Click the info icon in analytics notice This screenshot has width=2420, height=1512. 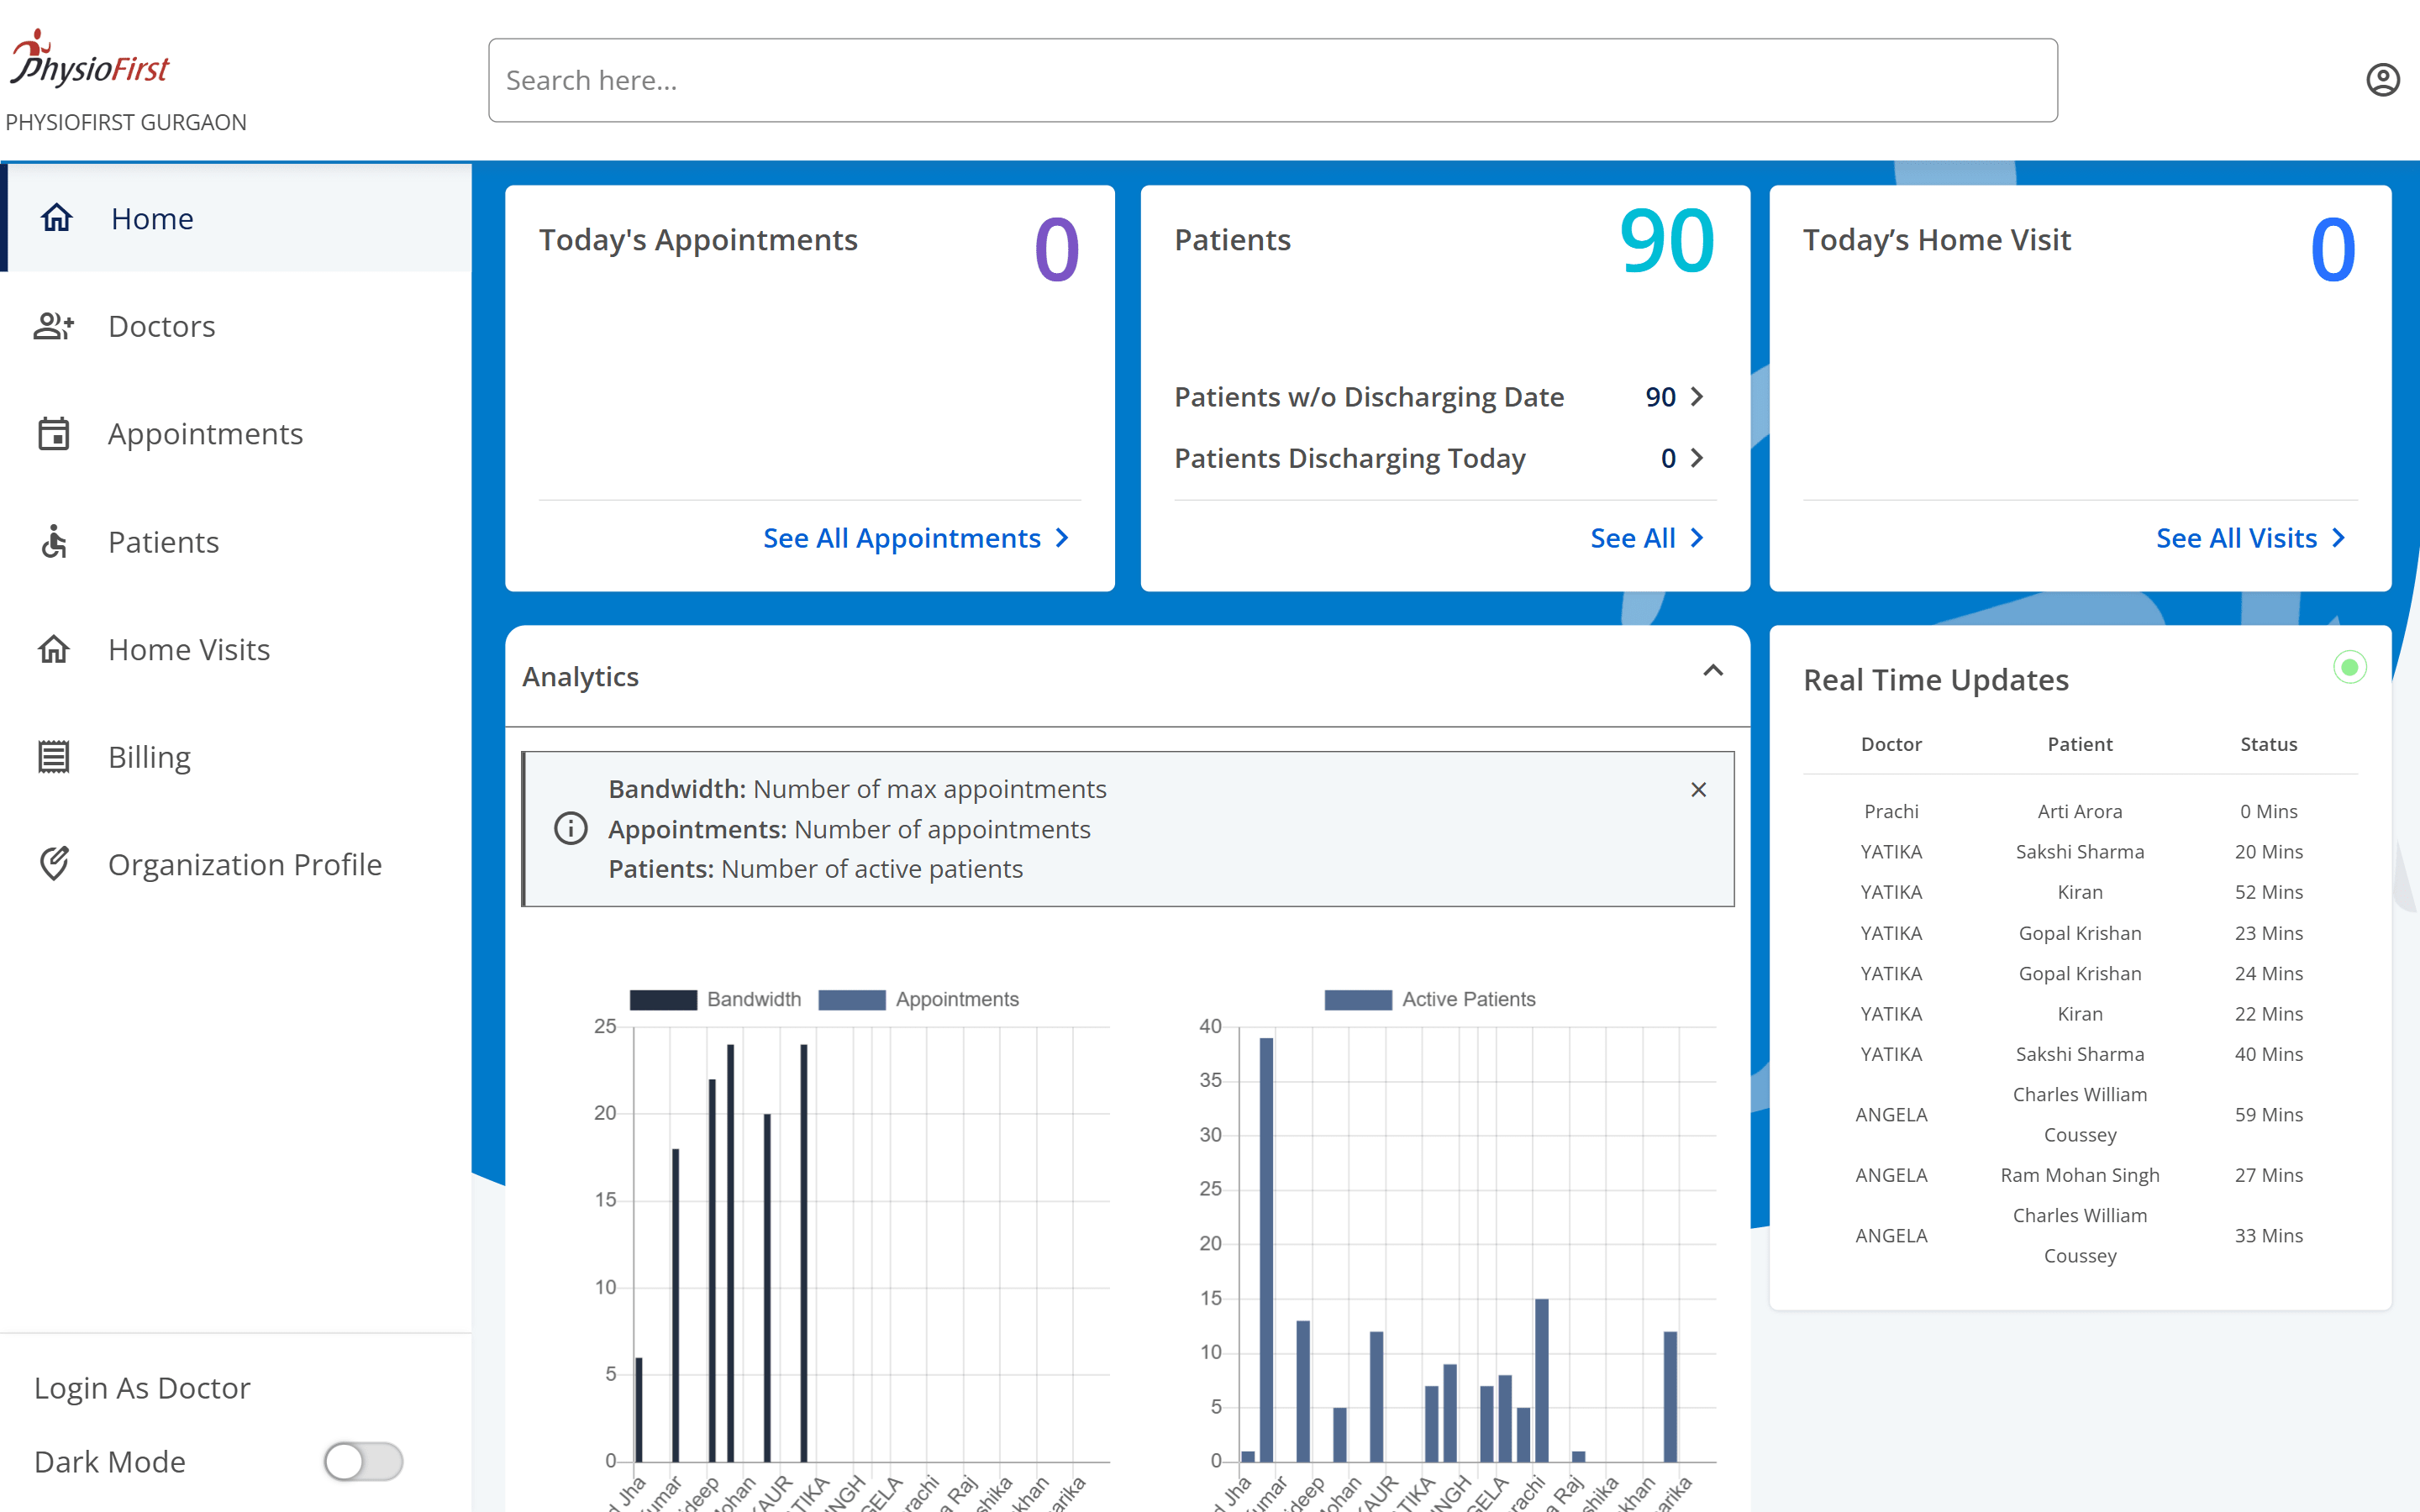571,829
